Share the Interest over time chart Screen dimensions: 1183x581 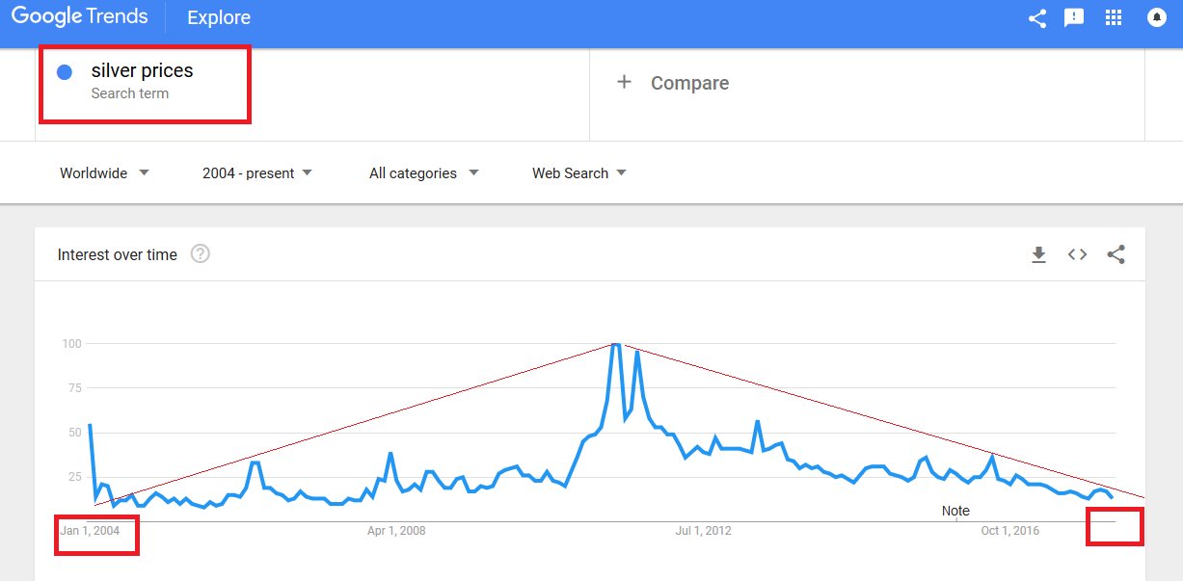[1116, 254]
